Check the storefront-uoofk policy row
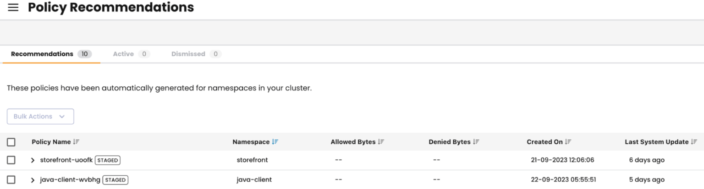 tap(11, 160)
